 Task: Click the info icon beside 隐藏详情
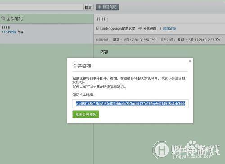pos(160,28)
